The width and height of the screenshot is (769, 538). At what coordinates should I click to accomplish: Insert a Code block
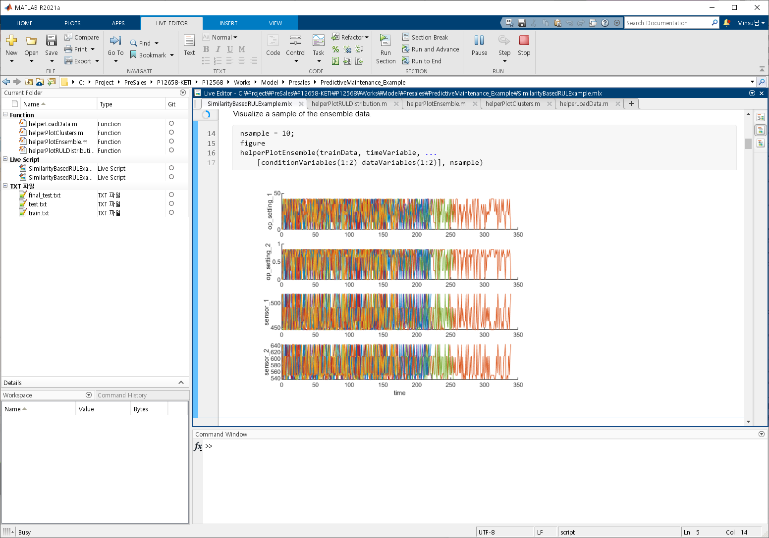pyautogui.click(x=273, y=45)
